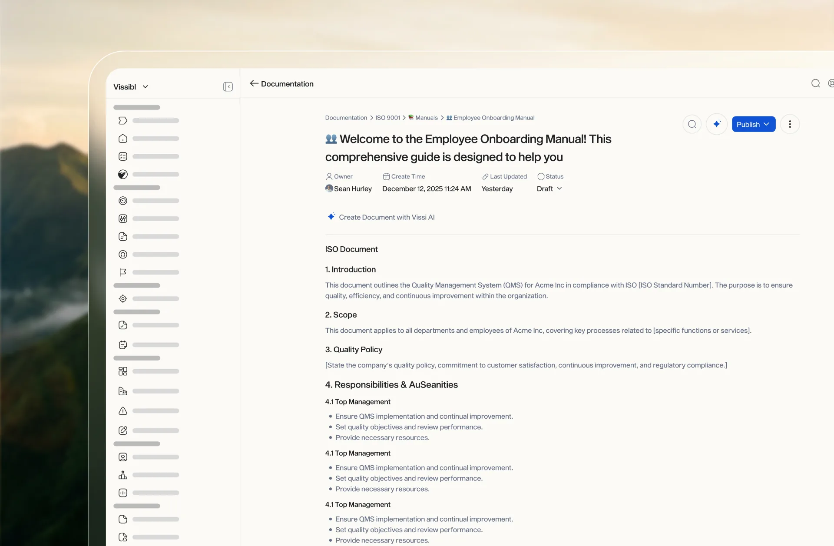Click Create Document with Vissi AI

(381, 217)
